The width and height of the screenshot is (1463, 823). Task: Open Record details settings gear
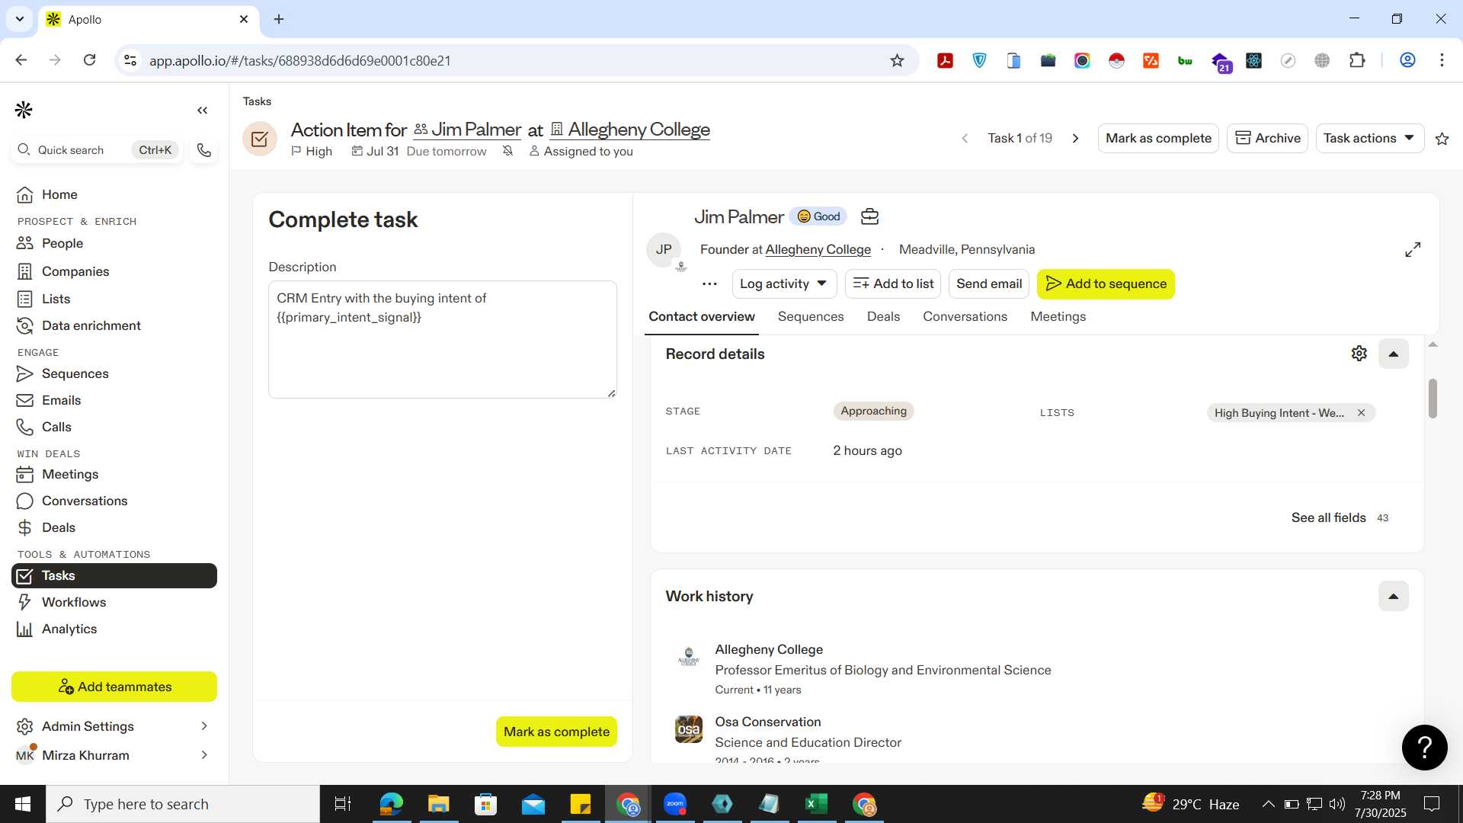[x=1359, y=354]
